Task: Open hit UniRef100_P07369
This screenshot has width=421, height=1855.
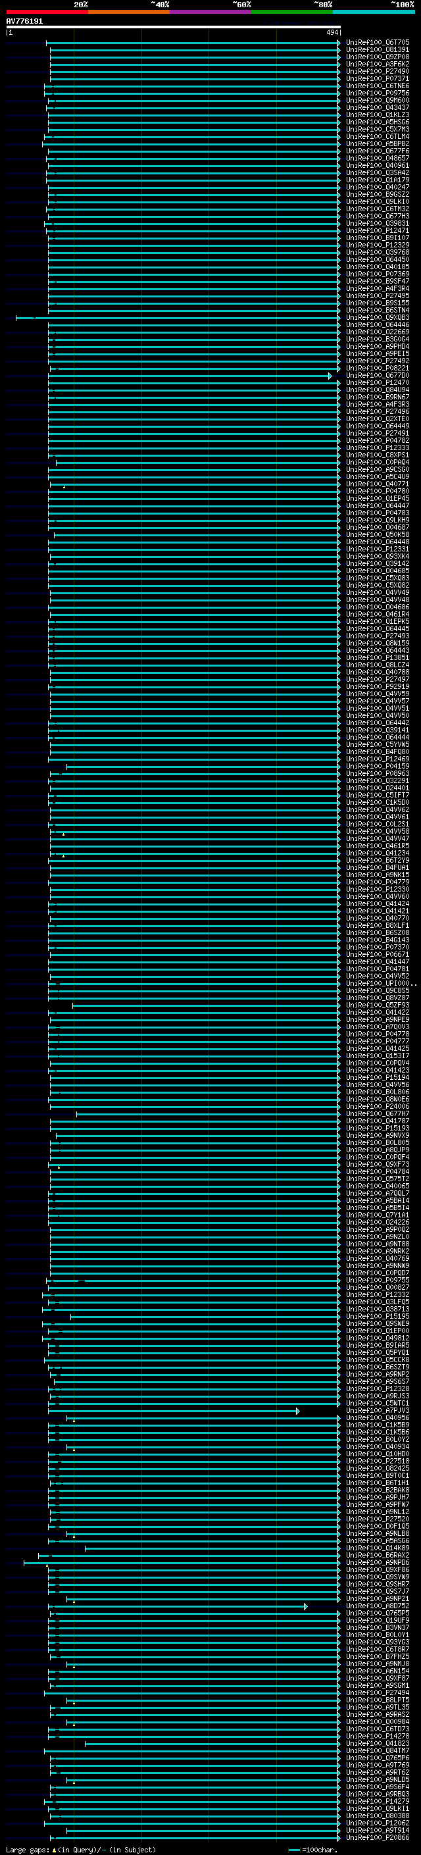Action: coord(378,274)
